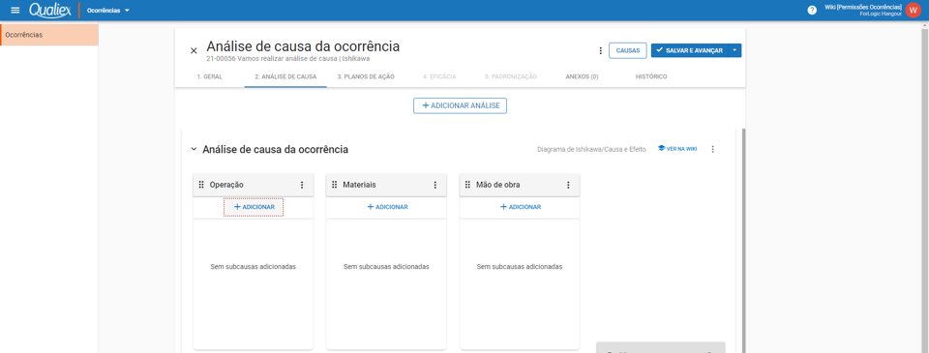This screenshot has height=353, width=929.
Task: Add a subcause under Materiais
Action: pos(387,207)
